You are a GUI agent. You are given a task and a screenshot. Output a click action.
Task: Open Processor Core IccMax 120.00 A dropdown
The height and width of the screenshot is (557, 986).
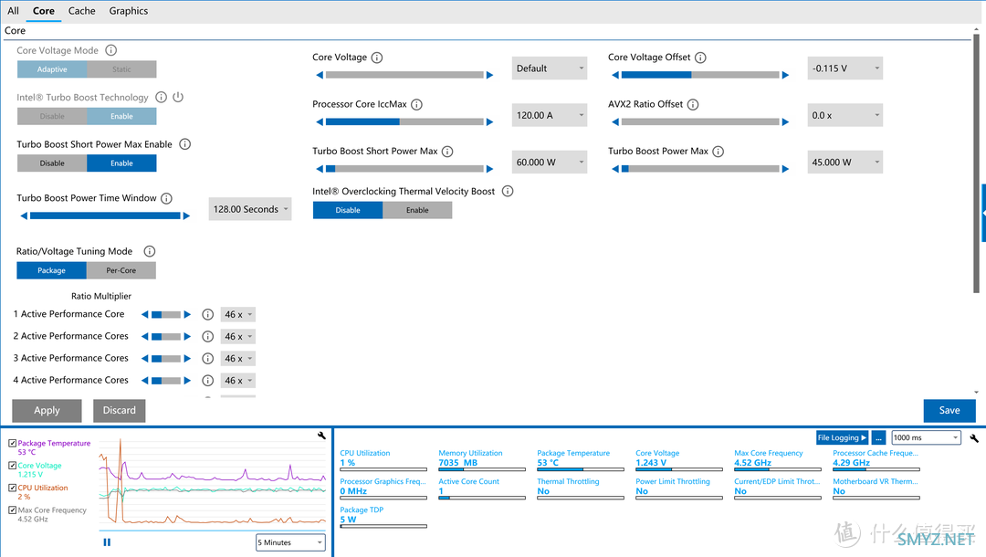(550, 115)
